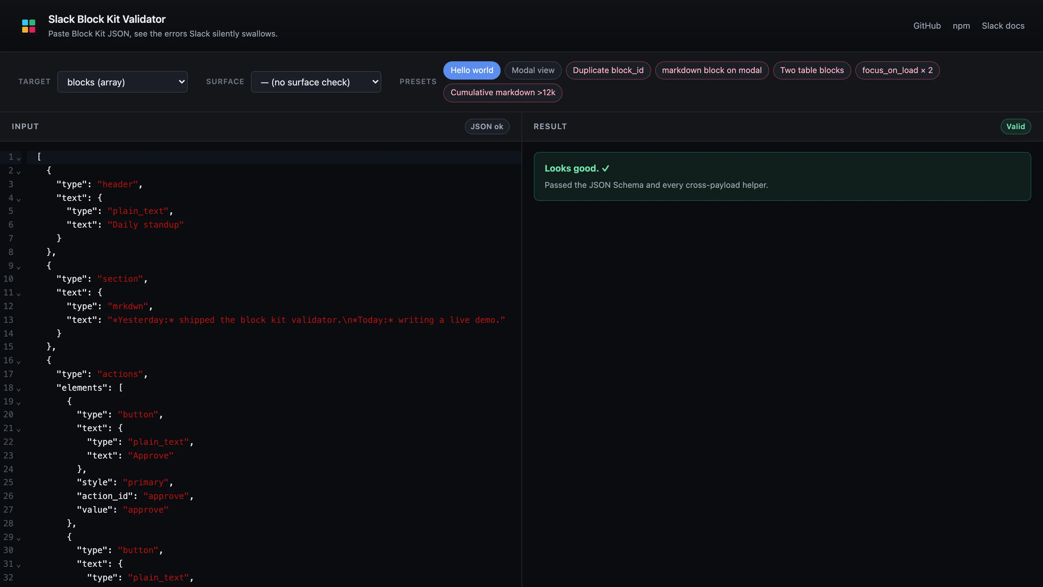Collapse the fold arrow at line 9
Image resolution: width=1043 pixels, height=587 pixels.
(19, 267)
